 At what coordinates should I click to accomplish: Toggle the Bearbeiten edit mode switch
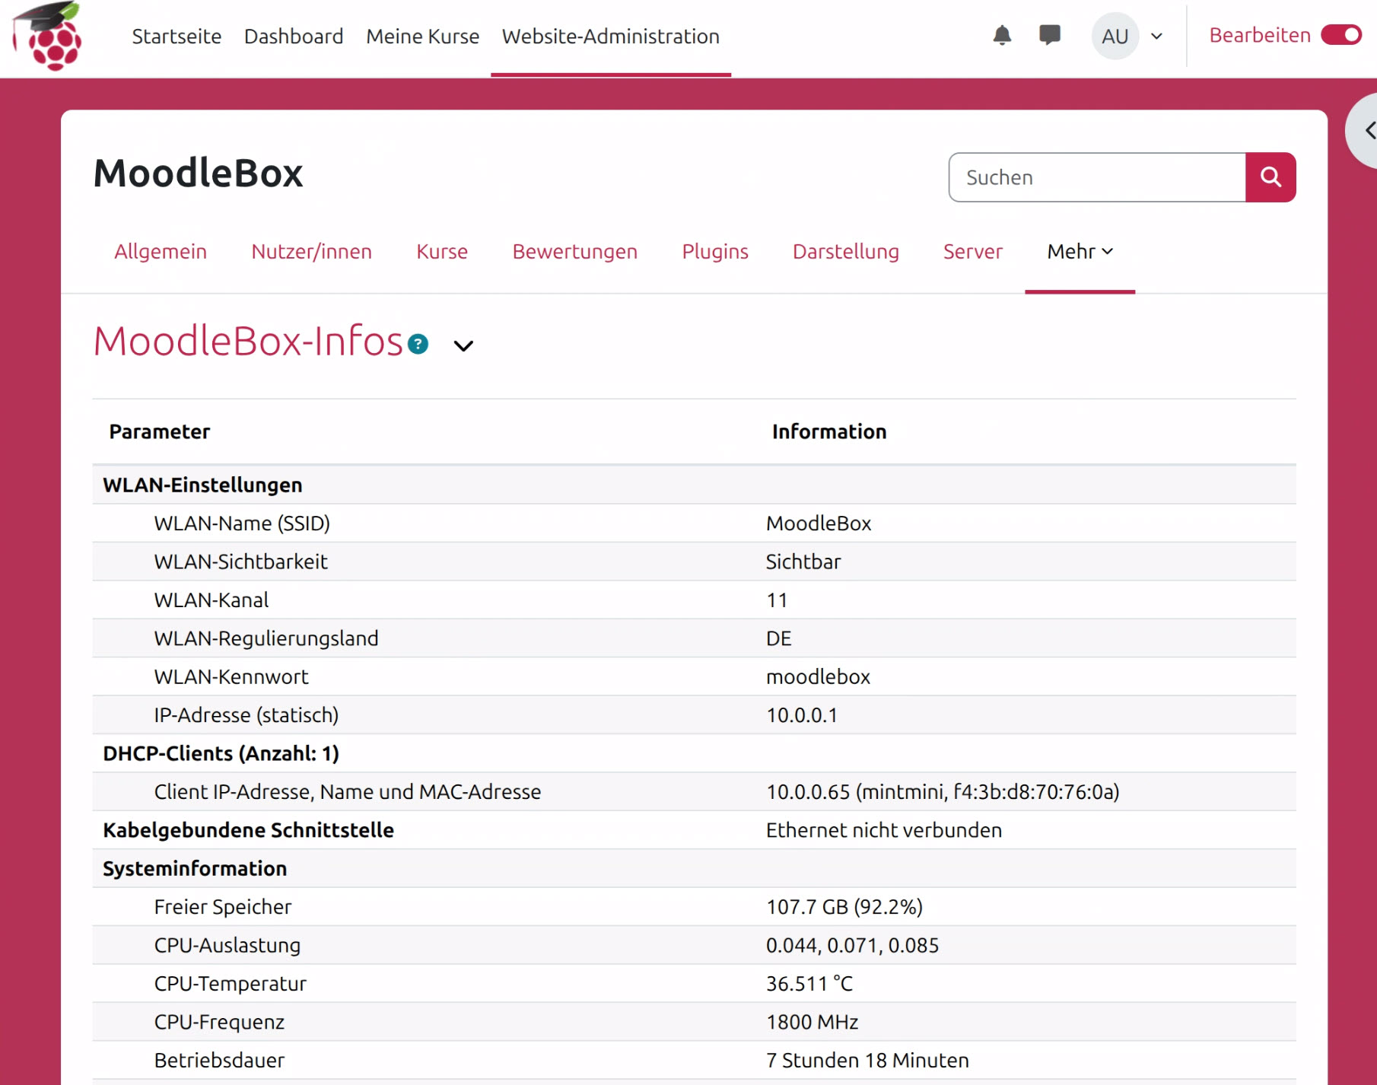[1340, 35]
